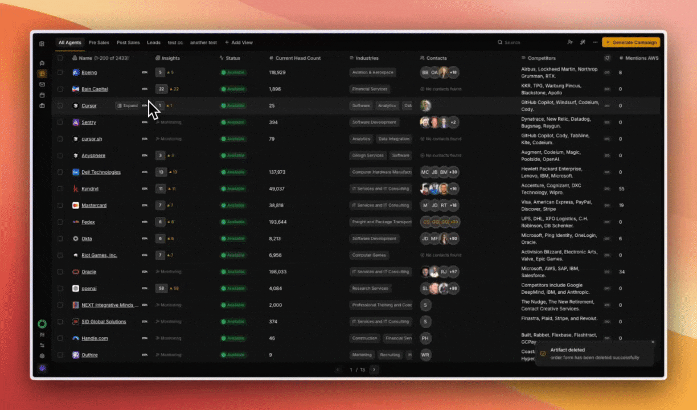
Task: Click the Generate Campaign button
Action: click(631, 43)
